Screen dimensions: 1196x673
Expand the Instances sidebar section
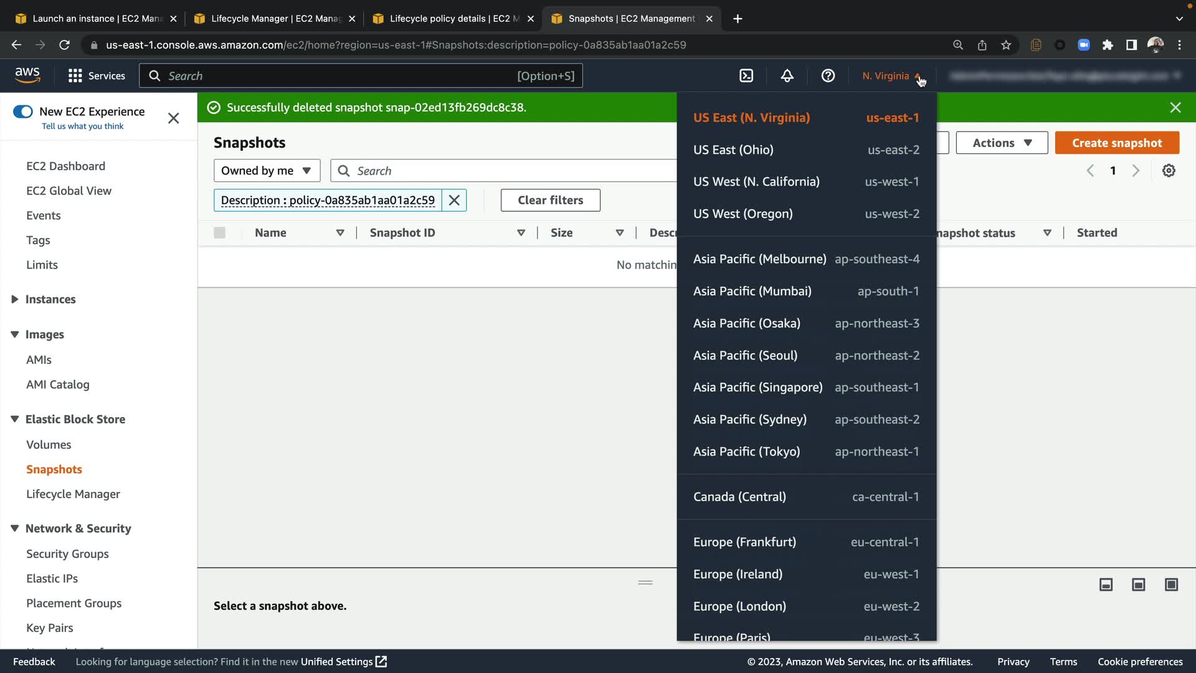15,300
